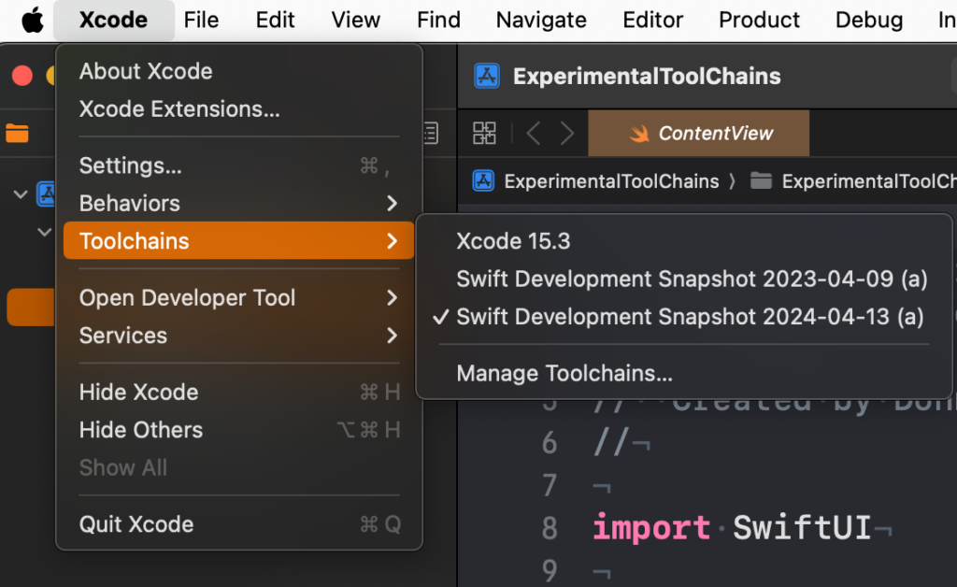Image resolution: width=957 pixels, height=587 pixels.
Task: Click line number 6 in gutter
Action: point(550,443)
